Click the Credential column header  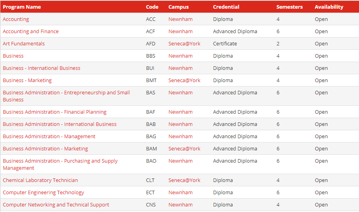(226, 7)
